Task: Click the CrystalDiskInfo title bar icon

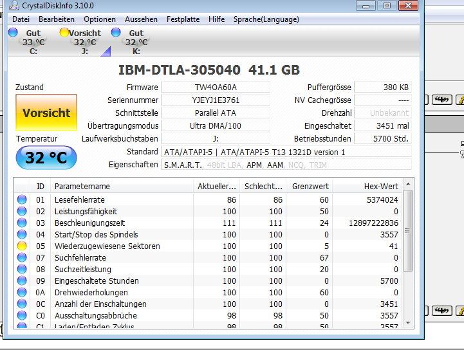Action: pyautogui.click(x=14, y=5)
